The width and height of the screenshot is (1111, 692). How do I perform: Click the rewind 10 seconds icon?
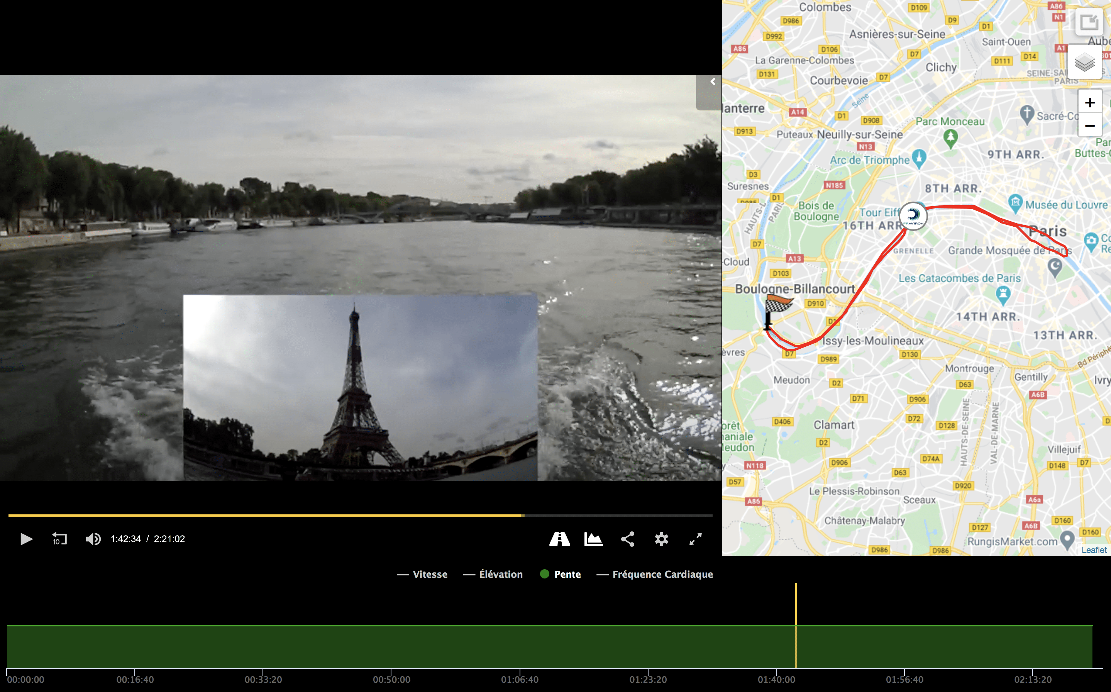click(x=59, y=539)
